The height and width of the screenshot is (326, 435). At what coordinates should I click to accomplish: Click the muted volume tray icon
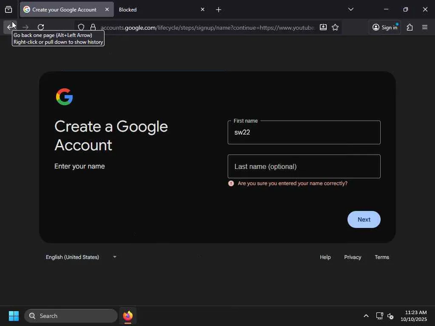click(390, 316)
